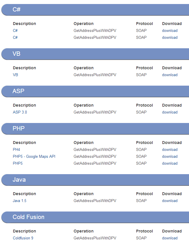Download the second C# SOAP sample
Image resolution: width=189 pixels, height=246 pixels.
pos(170,37)
